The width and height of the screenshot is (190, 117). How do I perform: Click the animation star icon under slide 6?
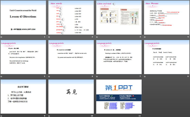(x=49, y=76)
